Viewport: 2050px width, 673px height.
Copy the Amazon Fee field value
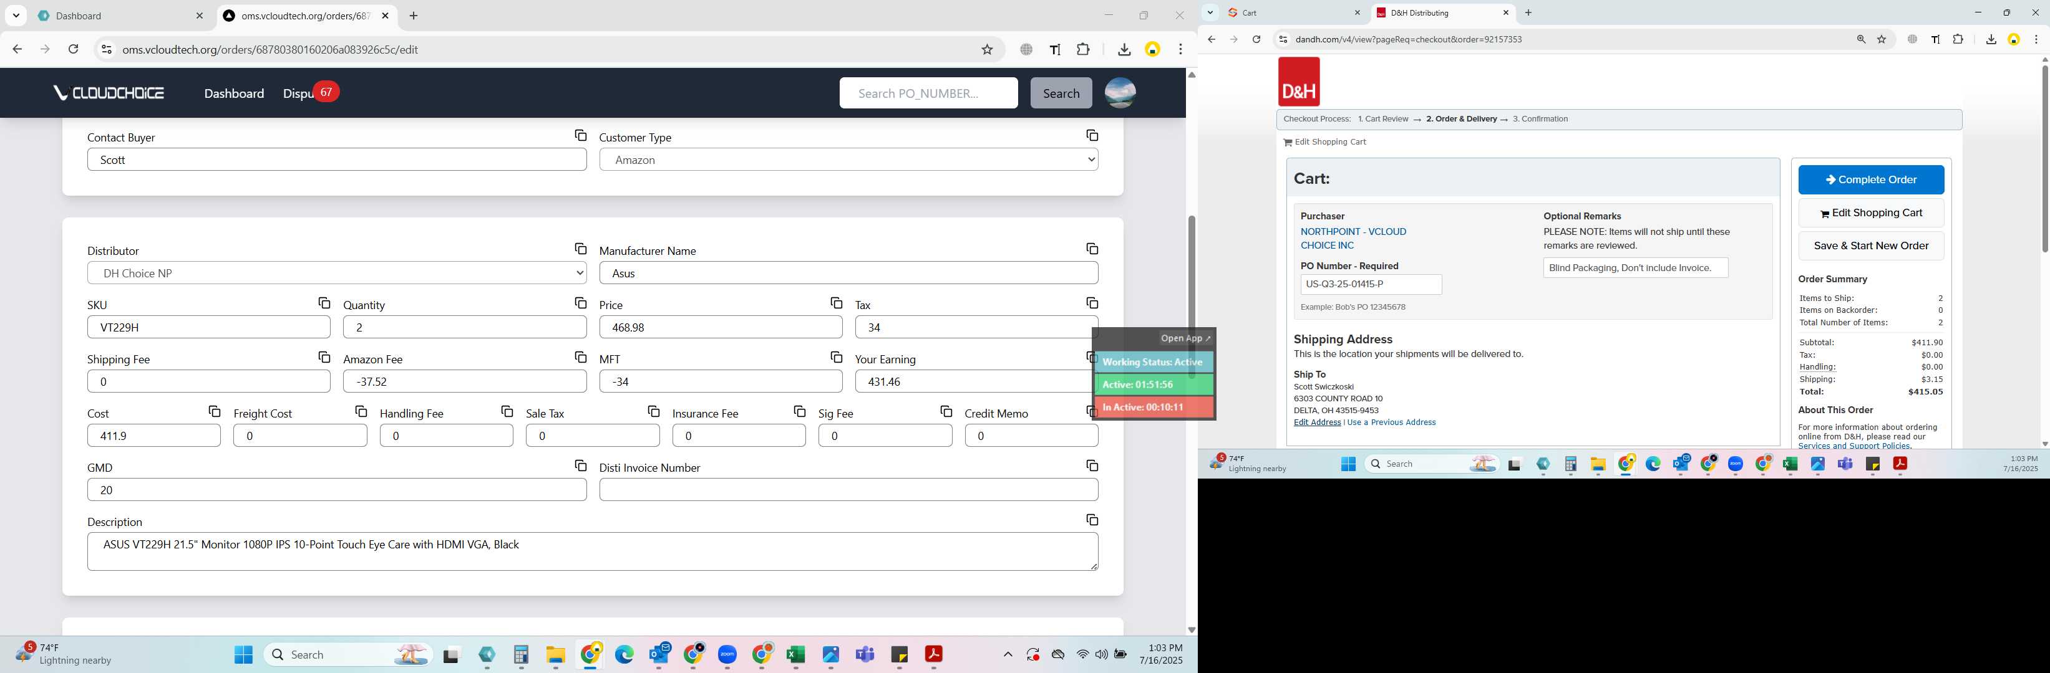point(580,358)
